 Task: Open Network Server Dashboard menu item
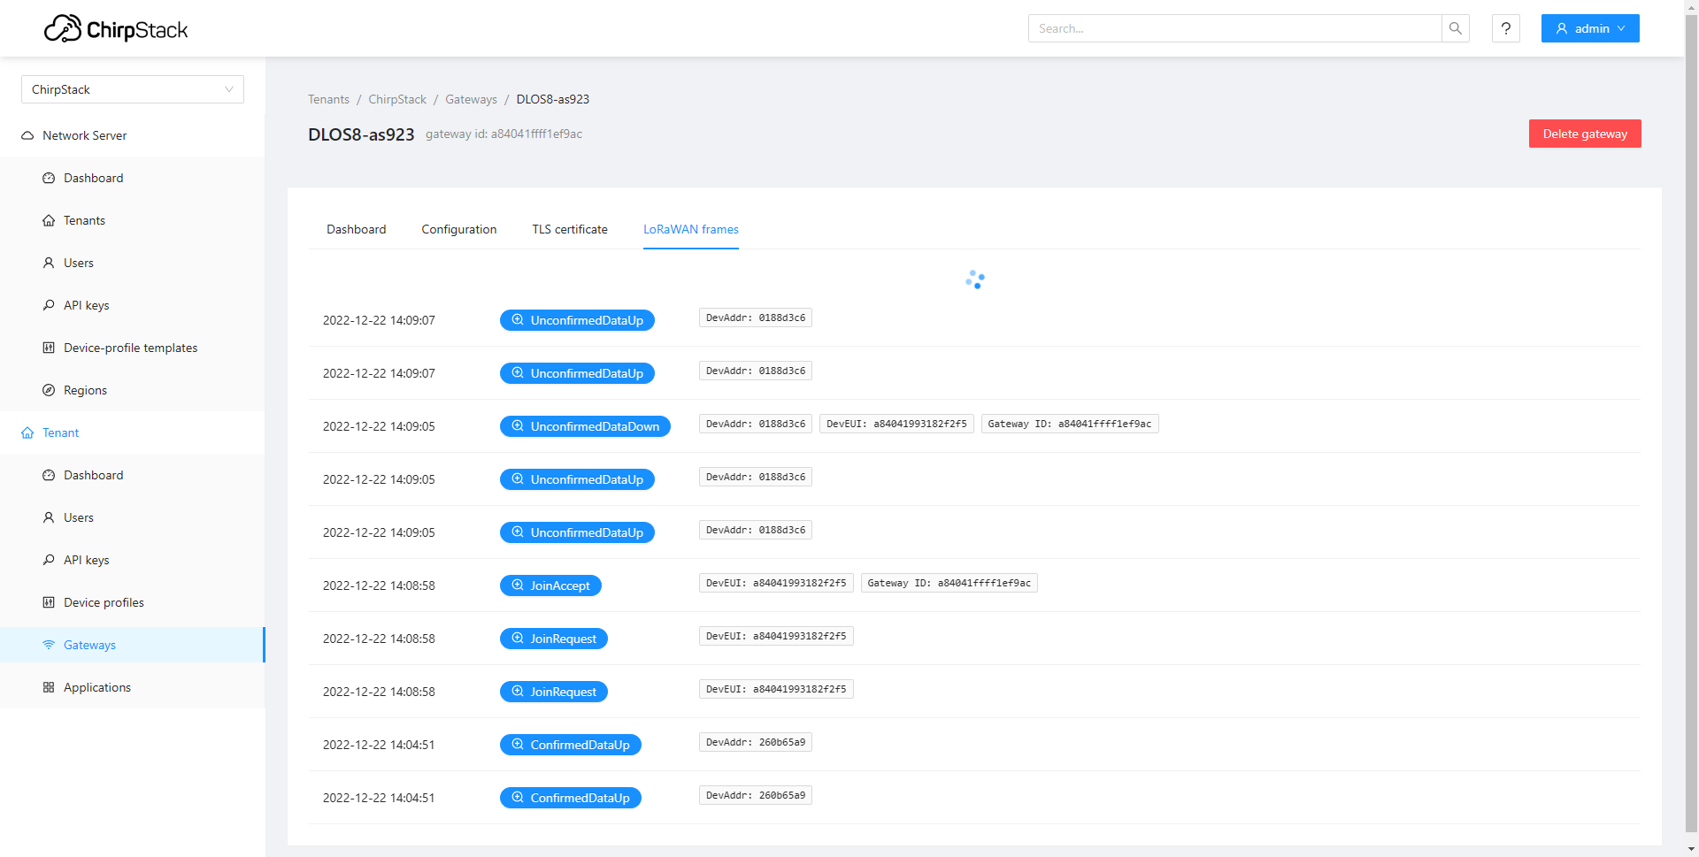coord(133,178)
